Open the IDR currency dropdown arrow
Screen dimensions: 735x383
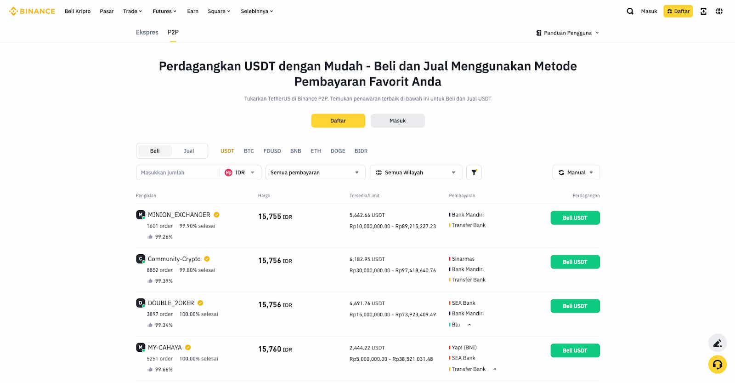[x=253, y=172]
